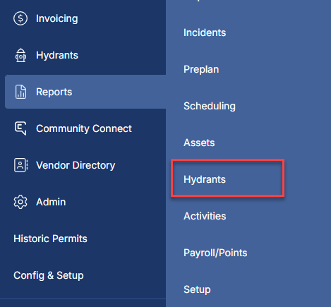Select highlighted Hydrants submenu entry
Image resolution: width=331 pixels, height=307 pixels.
point(228,178)
